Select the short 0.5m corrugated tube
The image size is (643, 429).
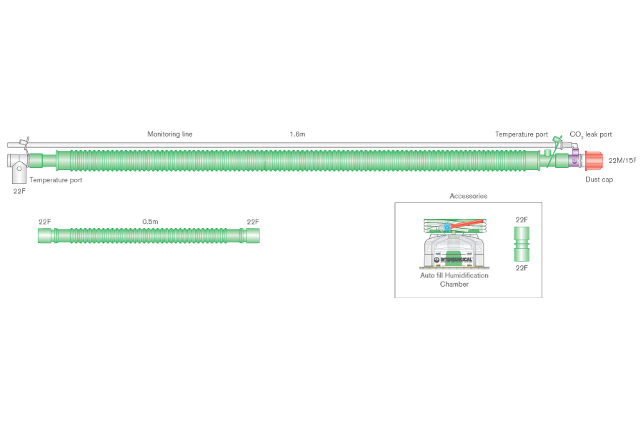click(x=149, y=235)
